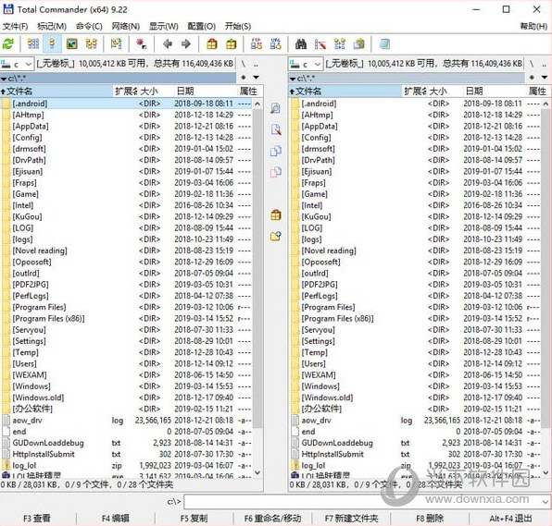Select [Program Files] folder in left panel
Image resolution: width=552 pixels, height=526 pixels.
click(126, 307)
